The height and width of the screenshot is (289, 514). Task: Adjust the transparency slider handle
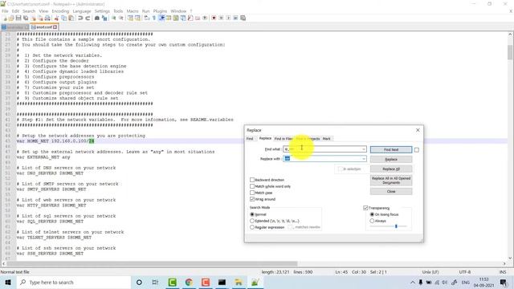click(x=396, y=226)
